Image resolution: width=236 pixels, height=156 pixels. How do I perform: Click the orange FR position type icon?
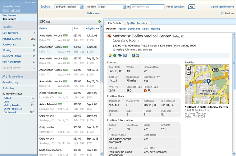(x=145, y=91)
